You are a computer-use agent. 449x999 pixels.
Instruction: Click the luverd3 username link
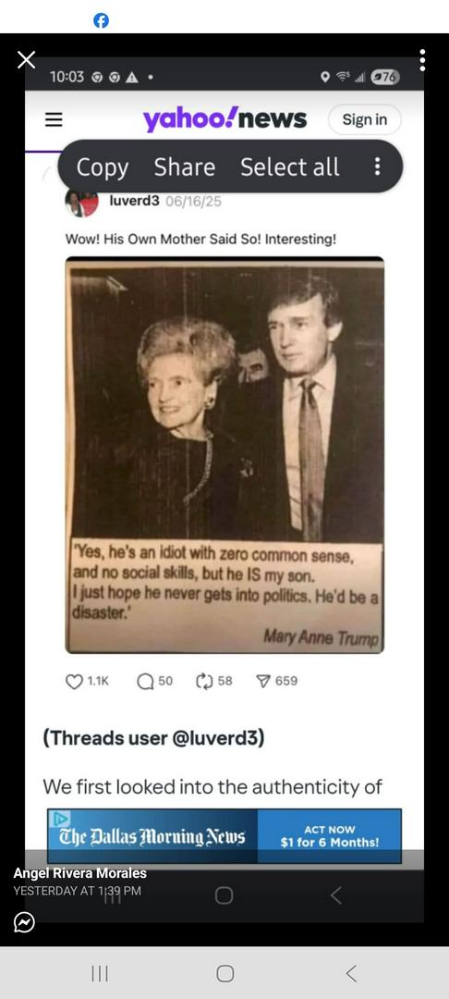tap(134, 201)
